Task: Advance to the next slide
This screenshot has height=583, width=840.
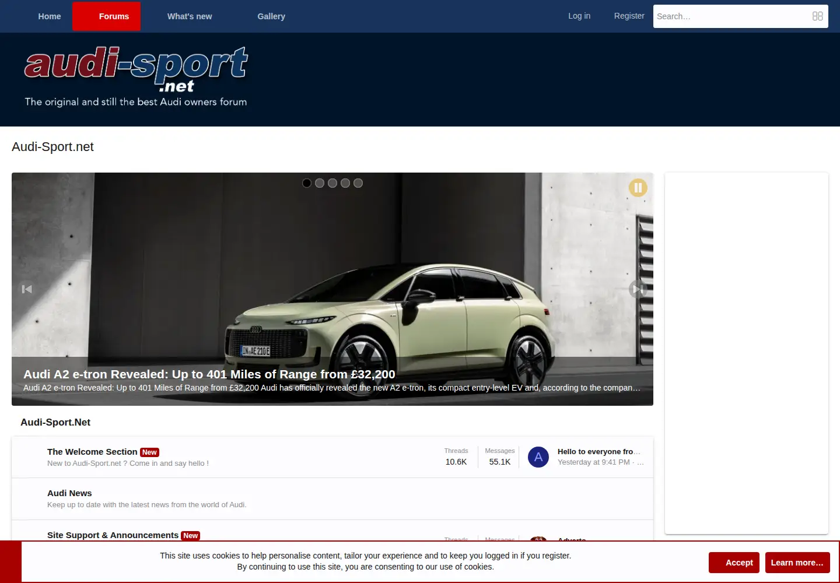Action: (x=638, y=289)
